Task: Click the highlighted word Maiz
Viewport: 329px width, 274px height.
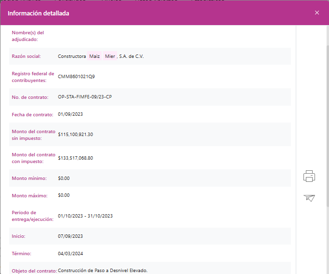Action: tap(94, 56)
